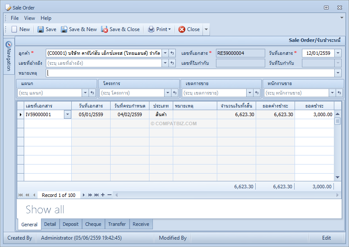Expand the salesperson (พนักงานขาย) dropdown
The image size is (349, 247).
(332, 93)
